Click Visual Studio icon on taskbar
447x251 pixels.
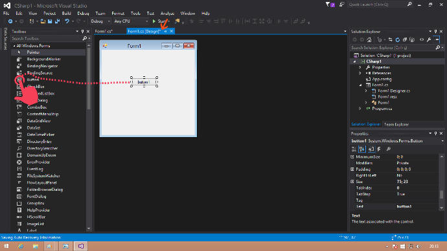(x=81, y=246)
